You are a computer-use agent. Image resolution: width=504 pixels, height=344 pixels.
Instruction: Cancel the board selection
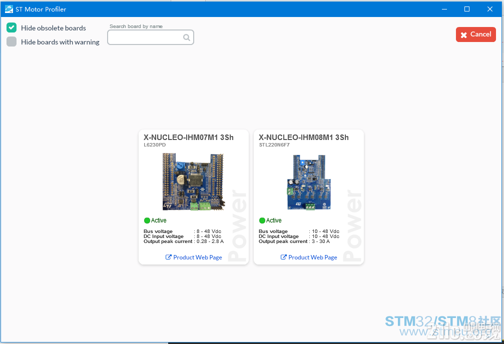tap(475, 34)
